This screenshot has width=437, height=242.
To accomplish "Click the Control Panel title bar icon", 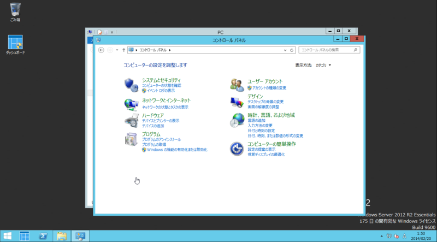I will click(98, 40).
